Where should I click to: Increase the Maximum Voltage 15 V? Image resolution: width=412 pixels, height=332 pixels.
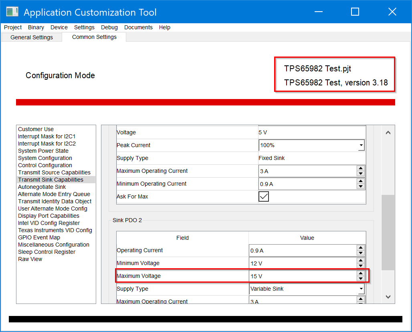(x=361, y=273)
